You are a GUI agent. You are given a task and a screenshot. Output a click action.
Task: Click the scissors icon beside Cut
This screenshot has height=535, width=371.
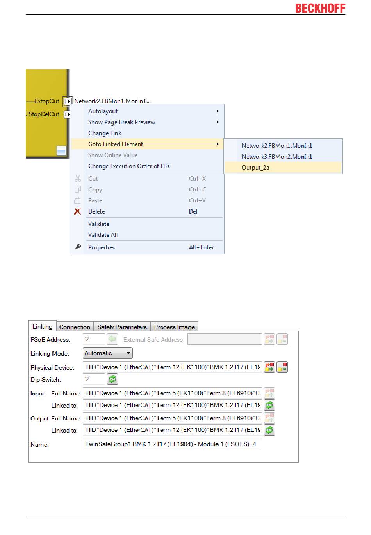(x=78, y=179)
